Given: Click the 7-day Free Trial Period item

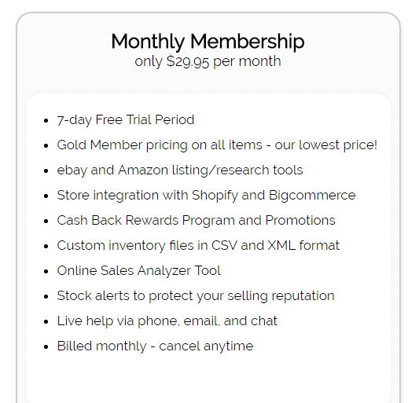Looking at the screenshot, I should (126, 120).
